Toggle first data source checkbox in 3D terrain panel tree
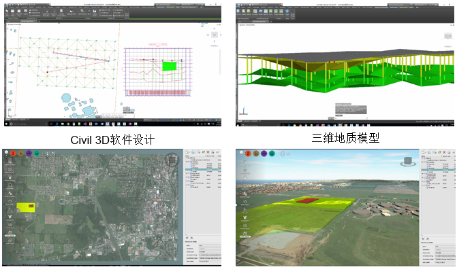This screenshot has height=267, width=457. [x=424, y=158]
